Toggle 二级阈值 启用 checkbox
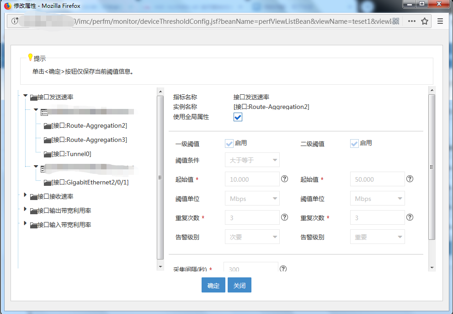 coord(354,144)
